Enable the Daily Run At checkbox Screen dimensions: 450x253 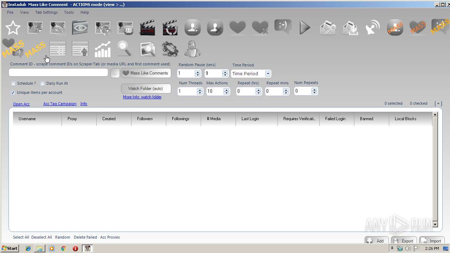pyautogui.click(x=43, y=84)
